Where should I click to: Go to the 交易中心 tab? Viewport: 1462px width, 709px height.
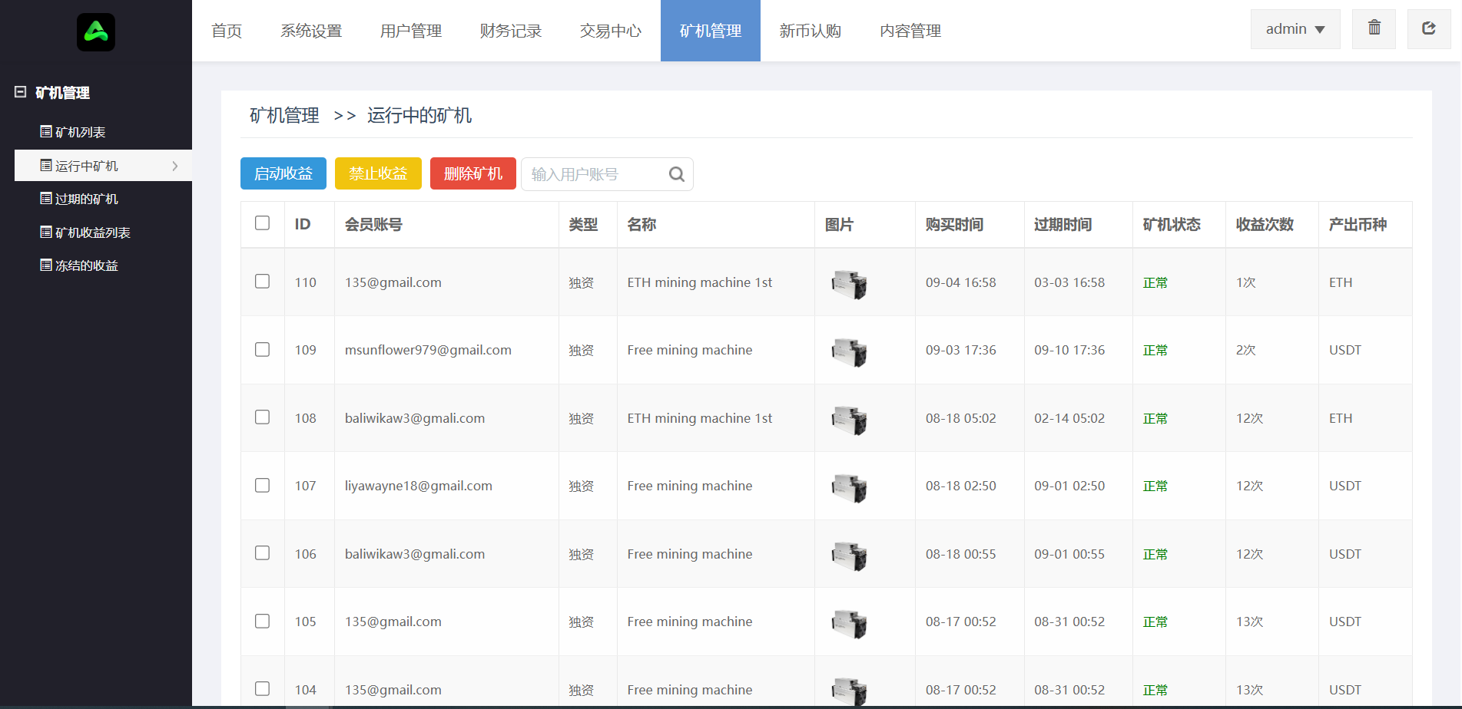coord(610,31)
